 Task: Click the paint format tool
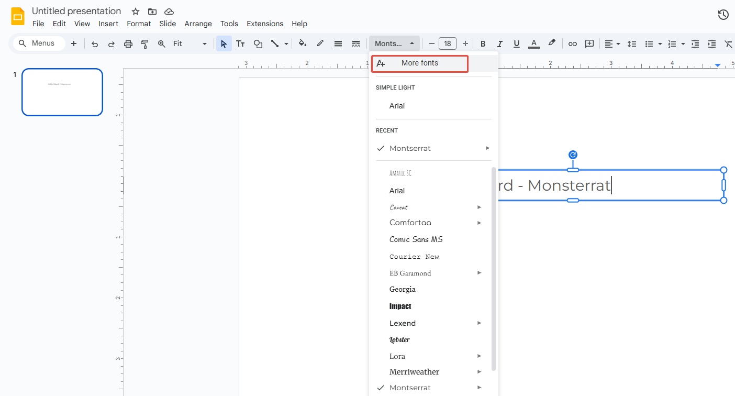(144, 43)
